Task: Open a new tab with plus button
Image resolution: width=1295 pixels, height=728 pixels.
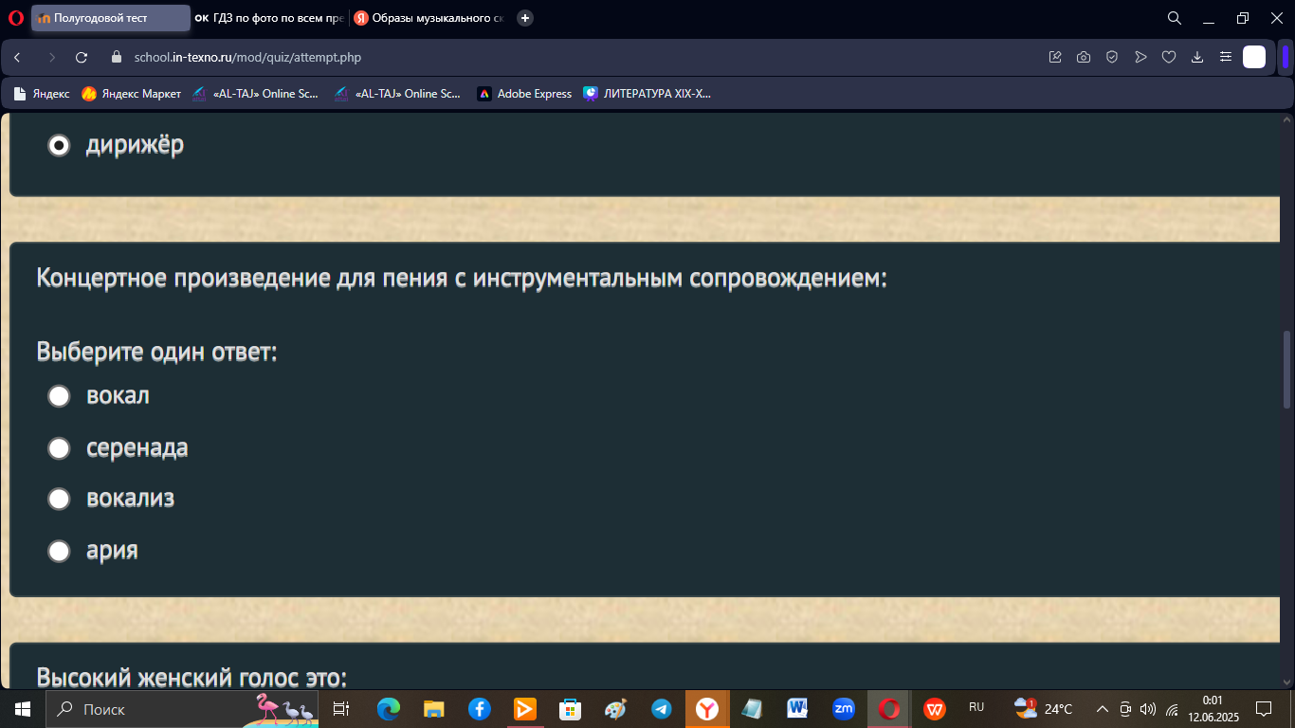Action: pyautogui.click(x=525, y=17)
